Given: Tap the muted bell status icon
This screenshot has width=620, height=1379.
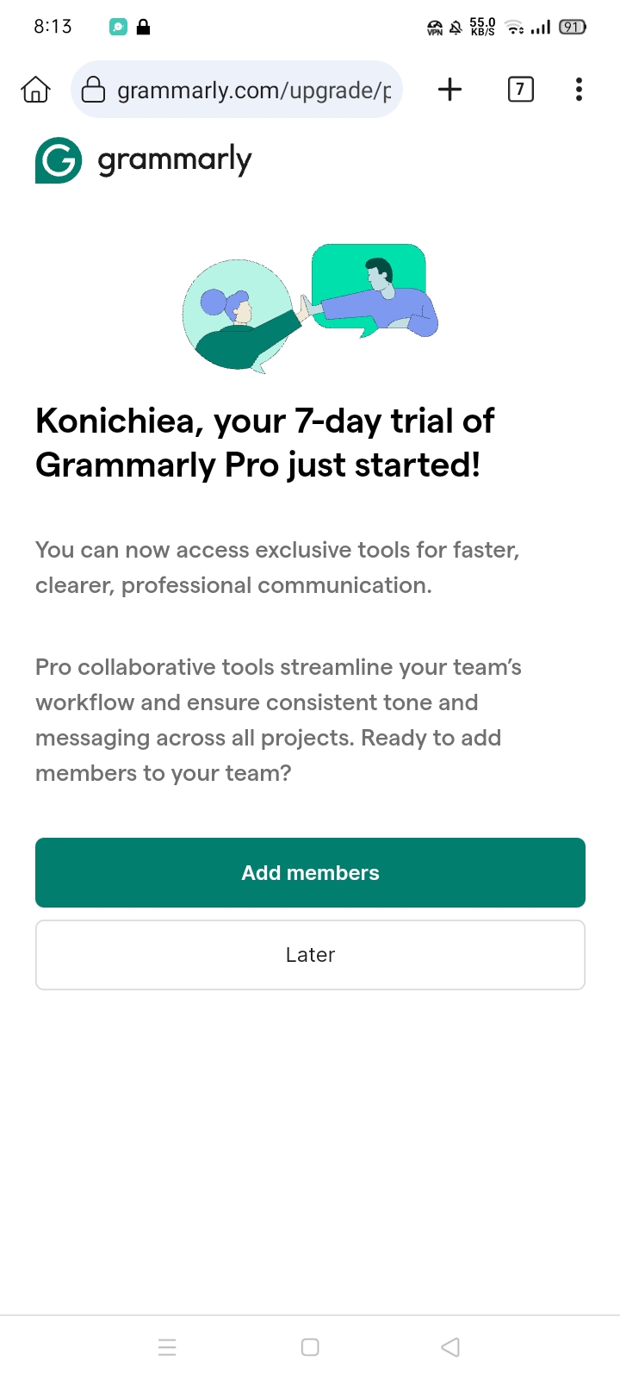Looking at the screenshot, I should [456, 28].
